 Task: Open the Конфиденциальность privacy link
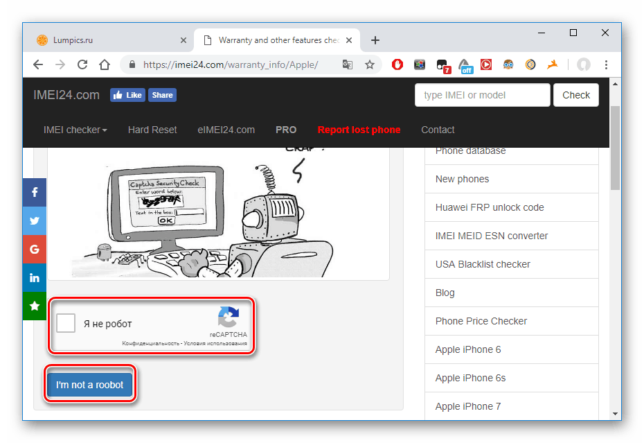tap(150, 343)
